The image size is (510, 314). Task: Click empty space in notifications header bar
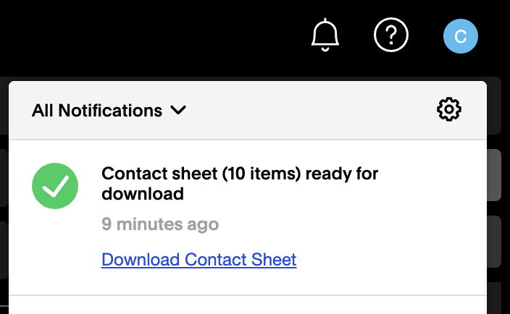click(x=309, y=111)
